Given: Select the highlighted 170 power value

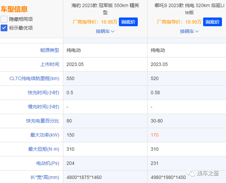Looking at the screenshot, I should coord(154,135).
